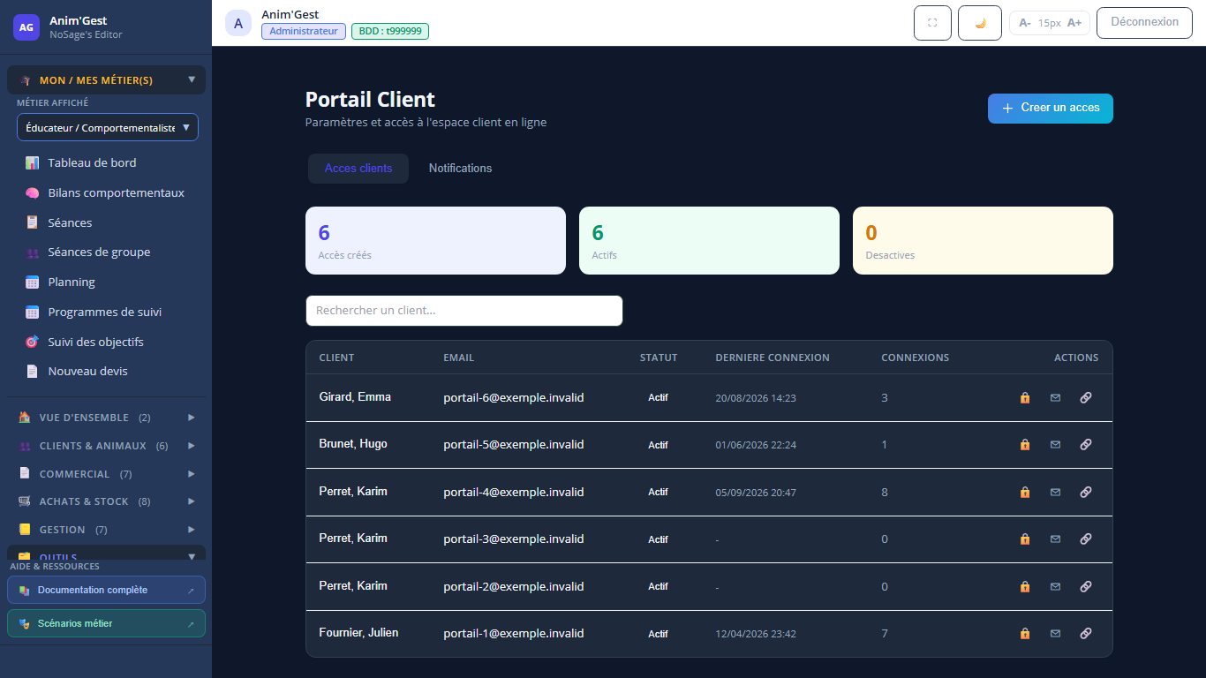
Task: Select the Acces clients tab
Action: pos(358,169)
